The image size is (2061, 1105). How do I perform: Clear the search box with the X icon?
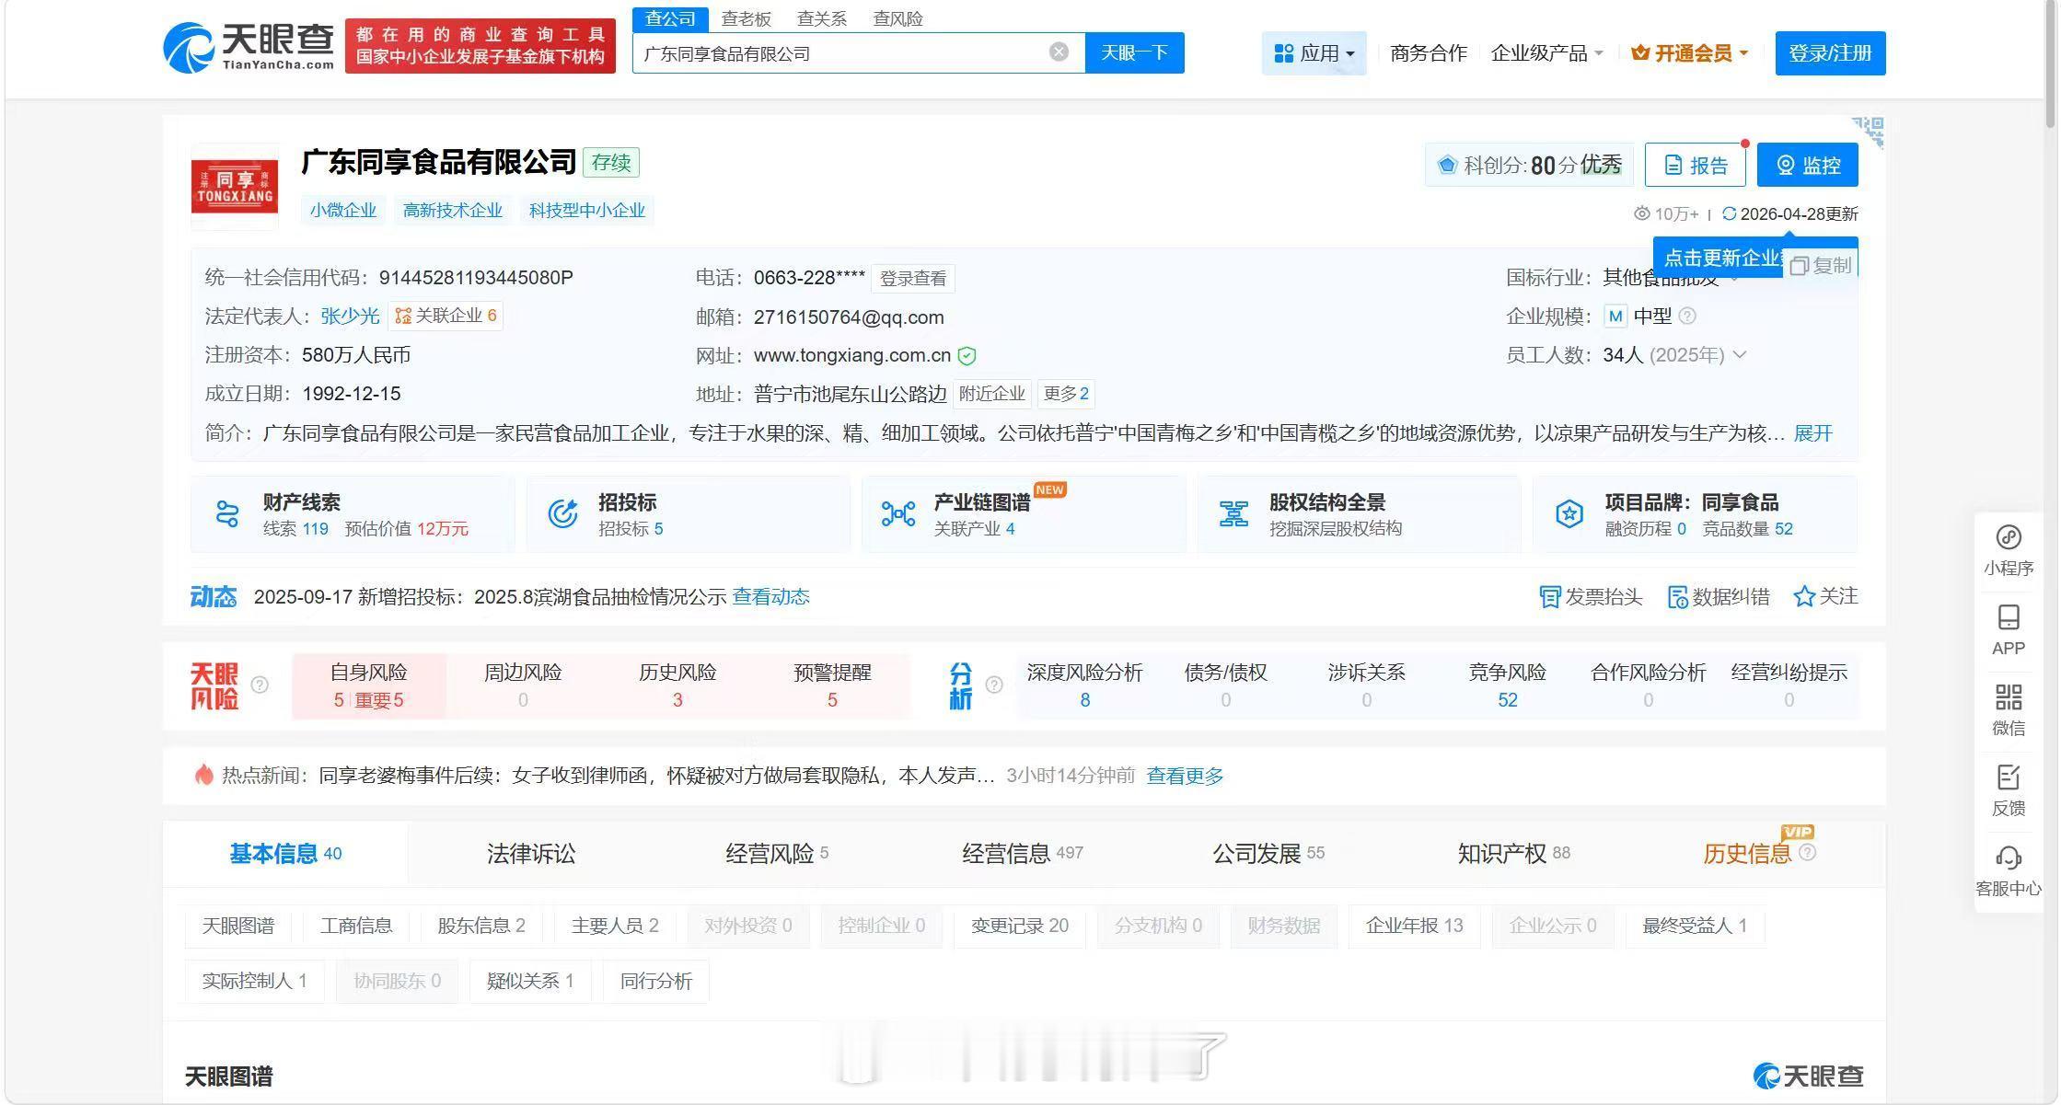point(1059,52)
